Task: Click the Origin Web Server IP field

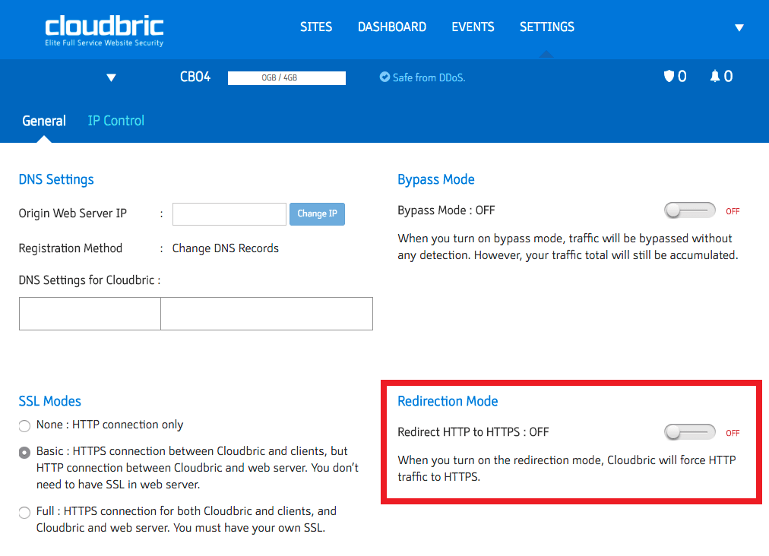Action: point(229,213)
